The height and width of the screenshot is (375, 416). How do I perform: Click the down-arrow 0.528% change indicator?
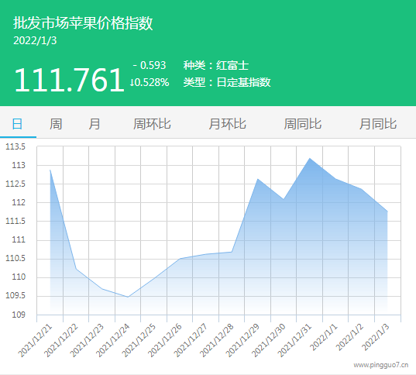tap(150, 83)
